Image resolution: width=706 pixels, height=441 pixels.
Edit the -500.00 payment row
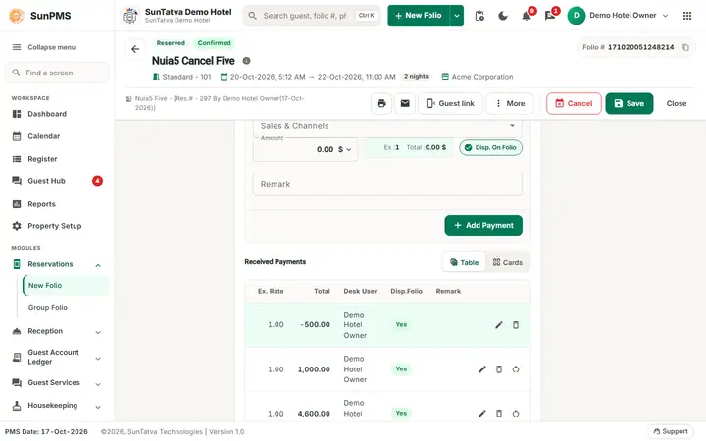(499, 325)
